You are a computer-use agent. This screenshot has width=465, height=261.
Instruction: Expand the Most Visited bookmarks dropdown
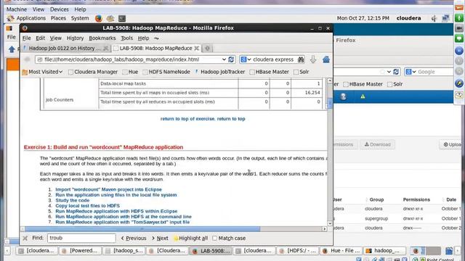coord(60,72)
